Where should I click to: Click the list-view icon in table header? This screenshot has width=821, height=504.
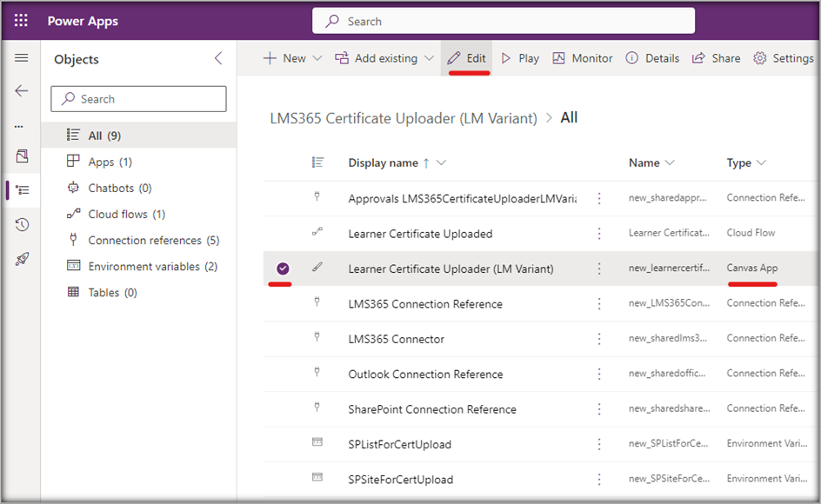tap(317, 162)
